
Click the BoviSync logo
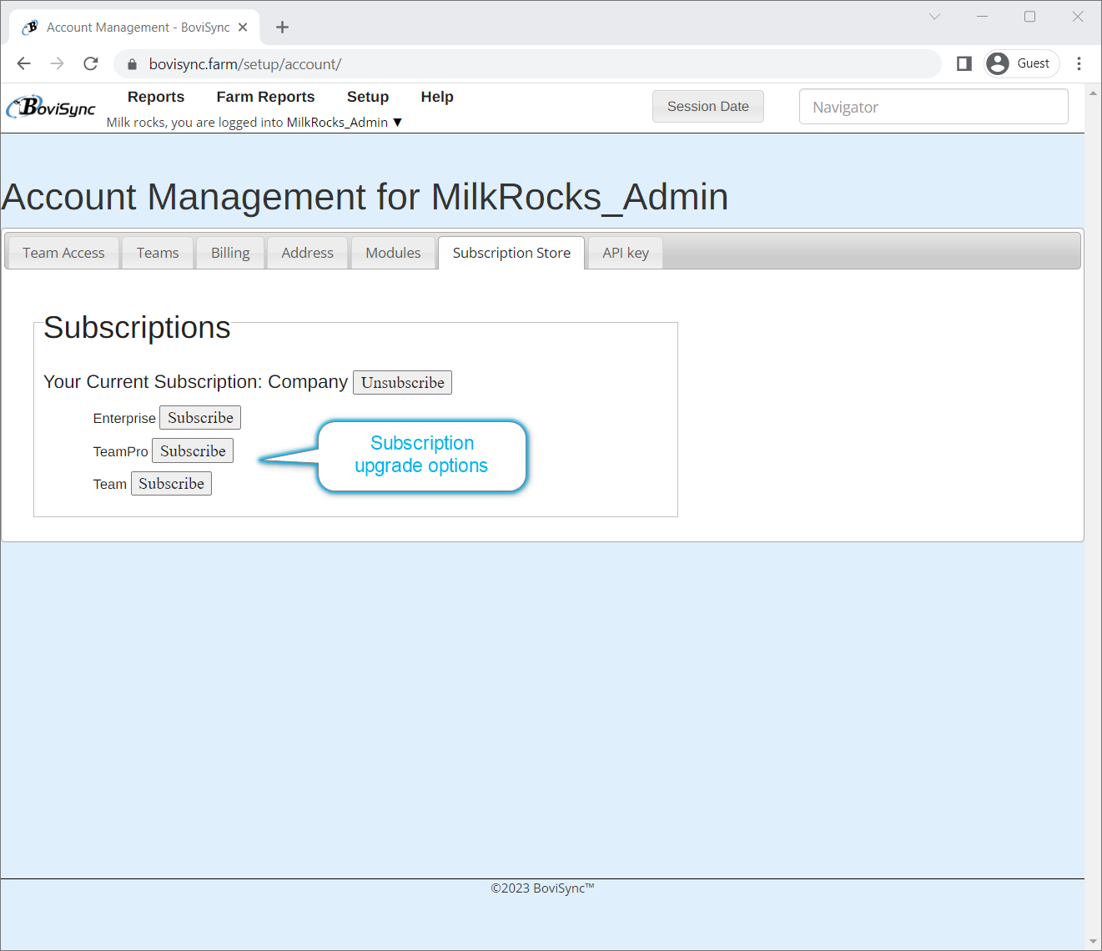pos(51,107)
